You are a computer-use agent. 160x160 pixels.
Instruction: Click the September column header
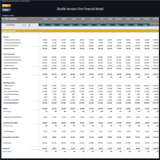118,19
